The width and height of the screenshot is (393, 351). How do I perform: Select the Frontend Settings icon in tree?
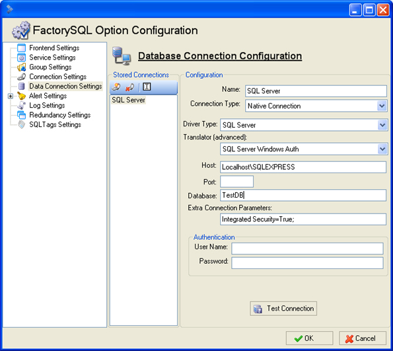(x=22, y=48)
